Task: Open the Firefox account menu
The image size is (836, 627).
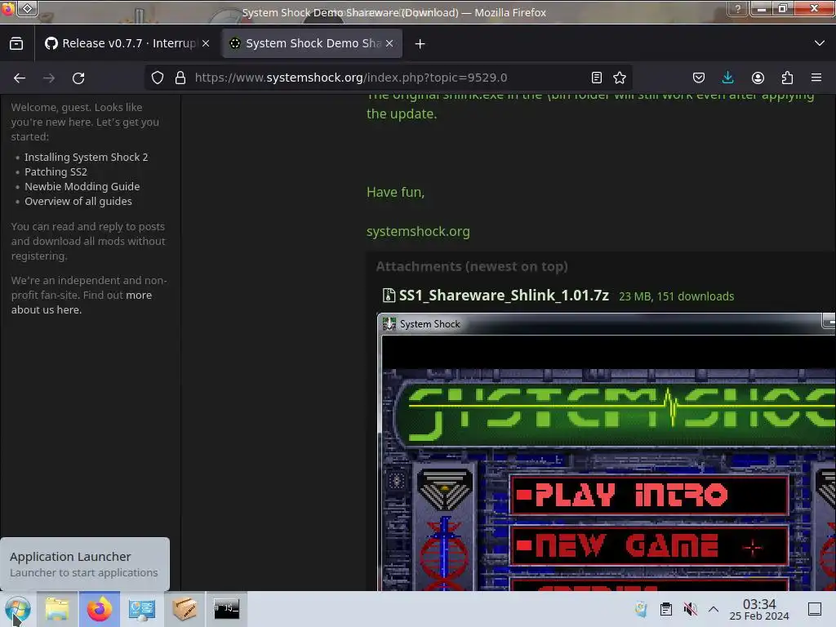Action: [758, 78]
